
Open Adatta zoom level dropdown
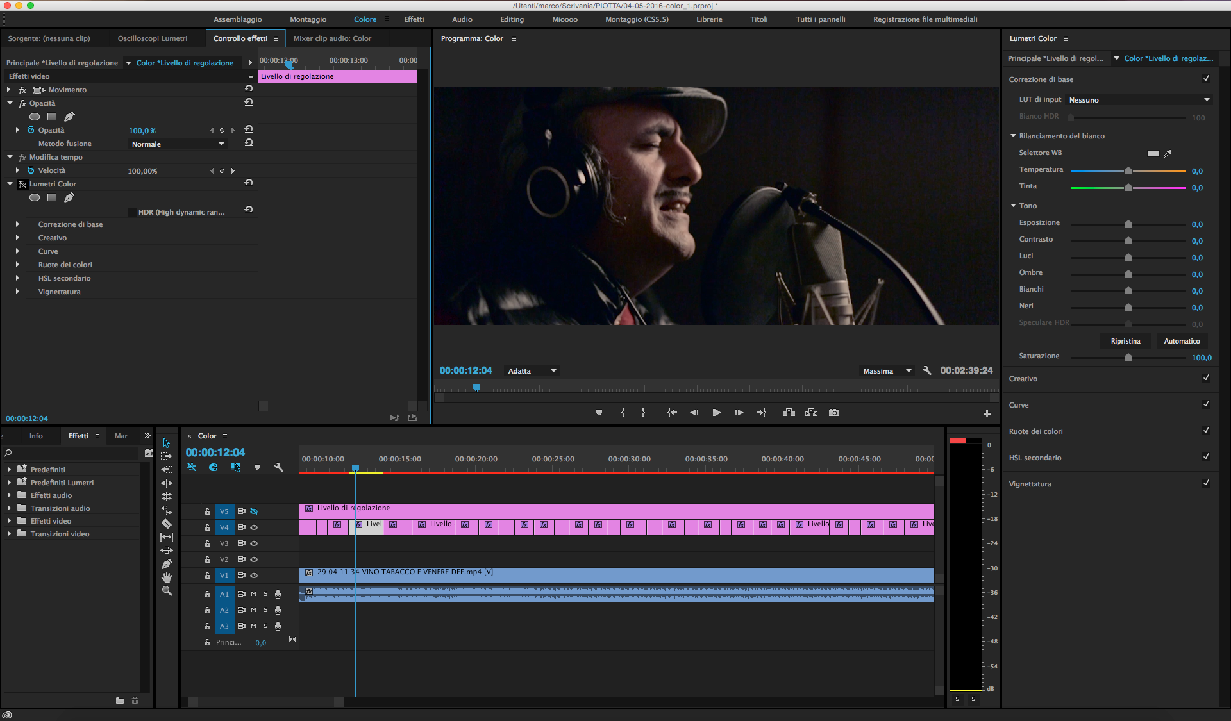coord(532,371)
